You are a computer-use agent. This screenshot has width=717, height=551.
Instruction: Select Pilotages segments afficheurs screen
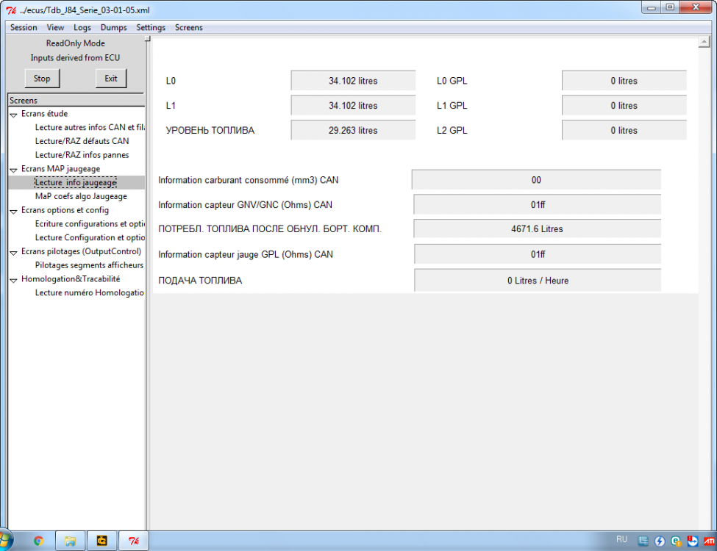click(x=89, y=265)
